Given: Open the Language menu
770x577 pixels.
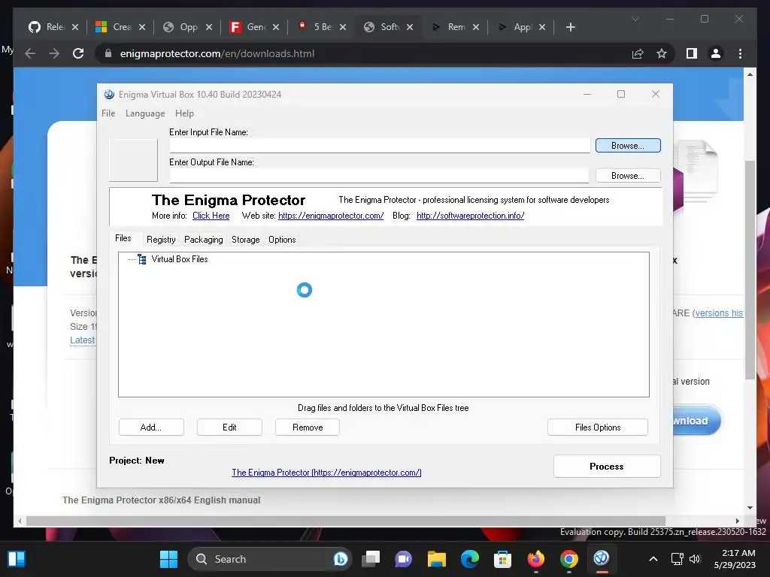Looking at the screenshot, I should pos(145,113).
